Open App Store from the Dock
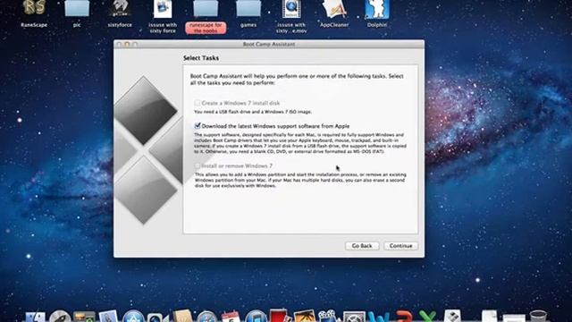 (x=133, y=317)
